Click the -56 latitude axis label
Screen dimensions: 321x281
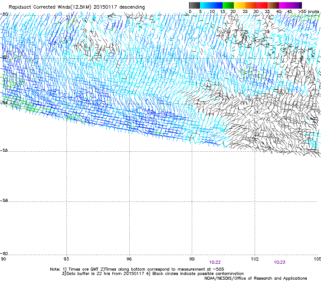pos(4,150)
